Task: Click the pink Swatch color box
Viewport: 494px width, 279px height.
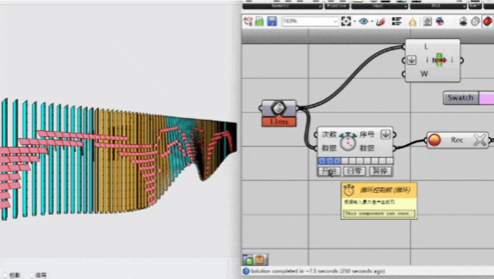Action: coord(486,97)
